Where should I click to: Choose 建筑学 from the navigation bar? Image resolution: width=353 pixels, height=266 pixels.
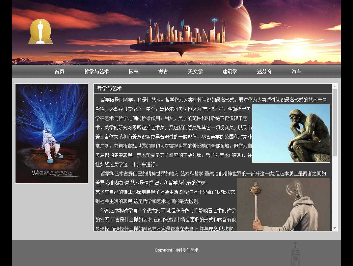click(x=230, y=71)
